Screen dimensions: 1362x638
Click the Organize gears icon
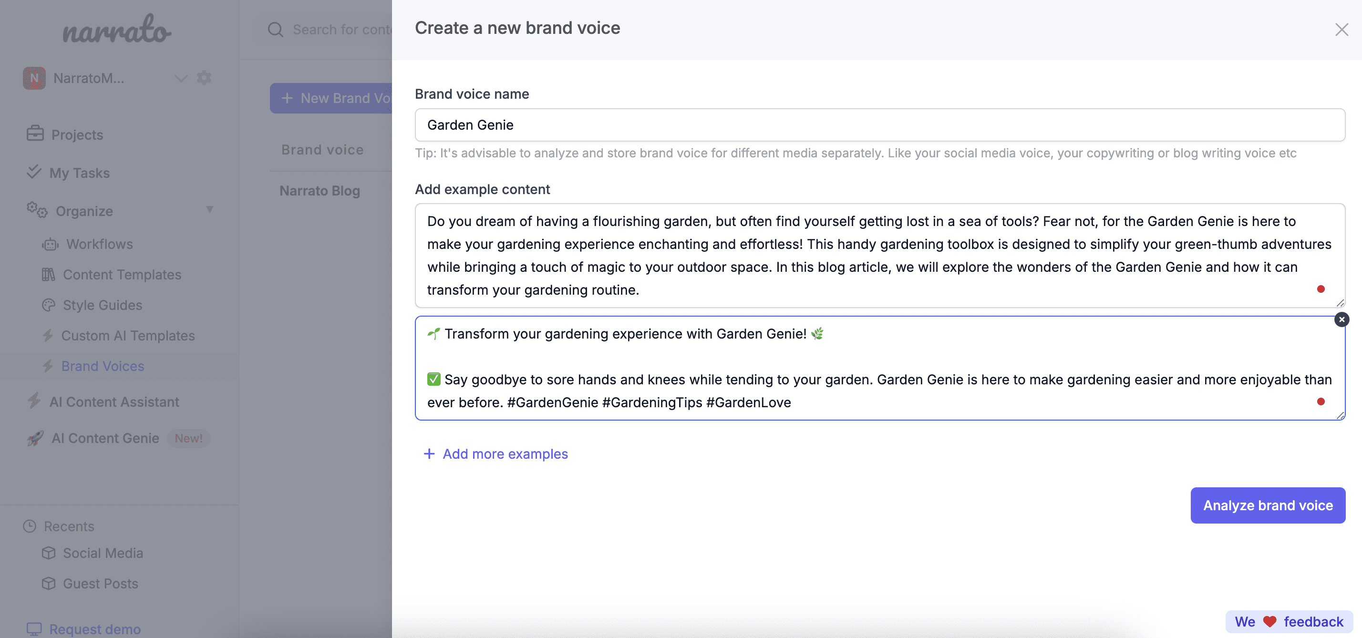pyautogui.click(x=37, y=210)
